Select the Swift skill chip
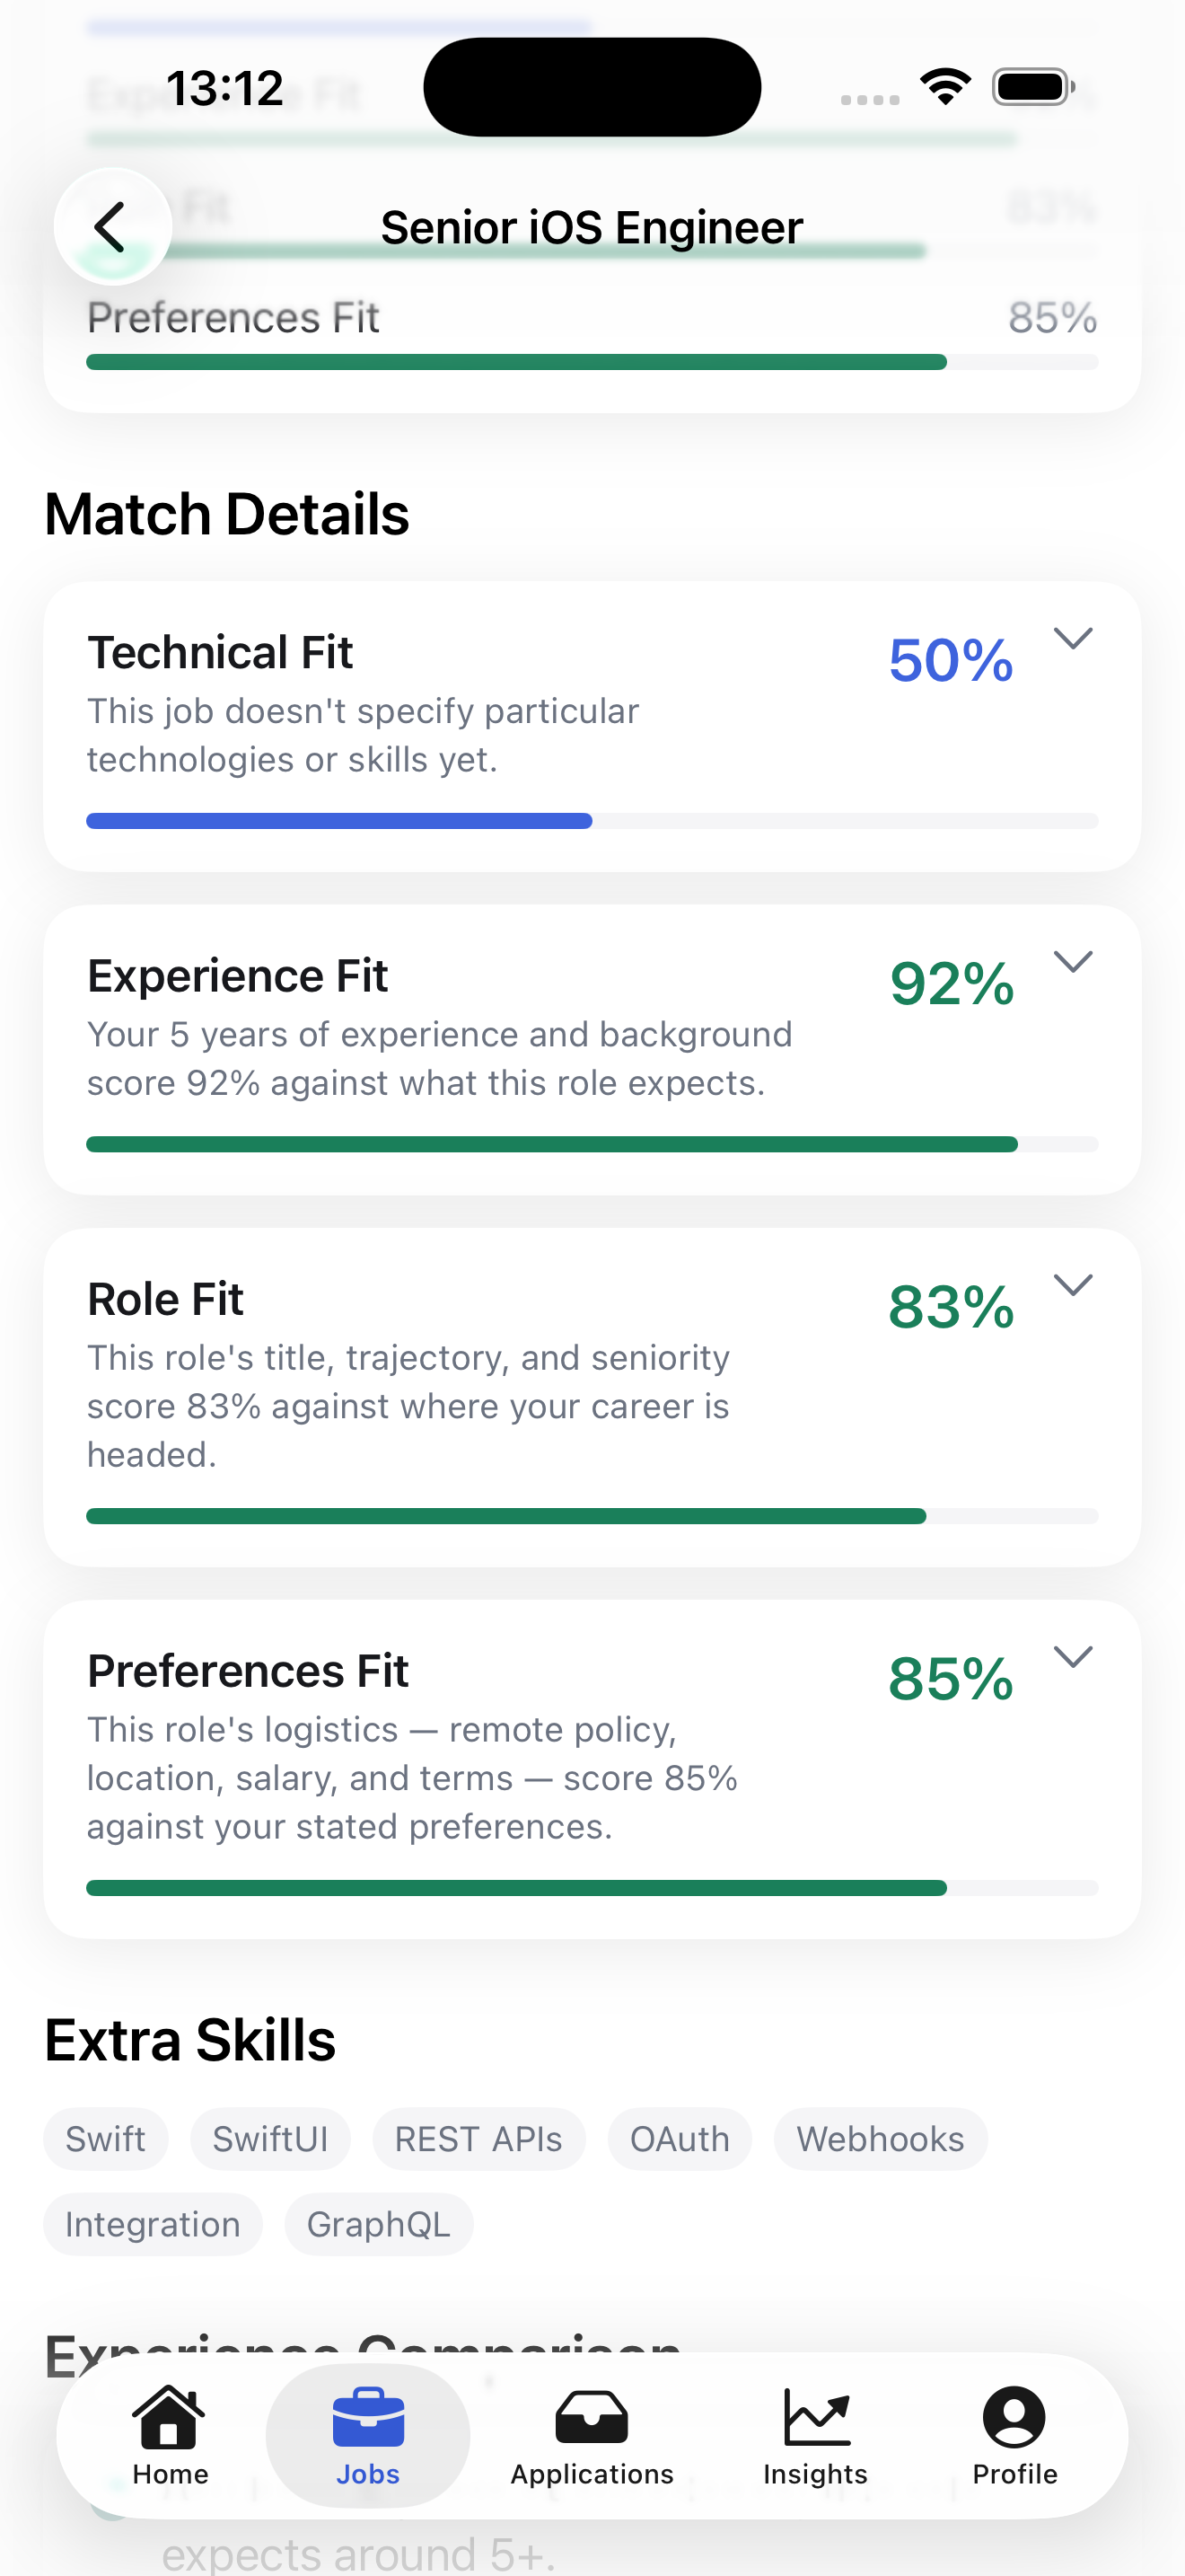 pos(106,2139)
